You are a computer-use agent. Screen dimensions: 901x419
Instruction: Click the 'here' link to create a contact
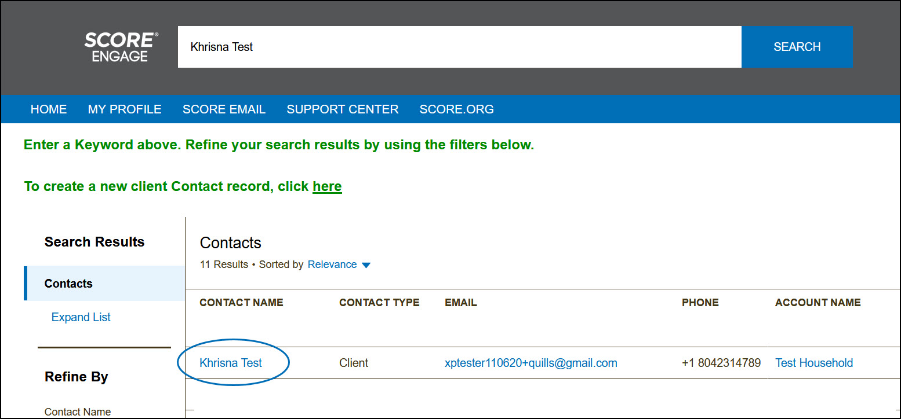pos(327,186)
